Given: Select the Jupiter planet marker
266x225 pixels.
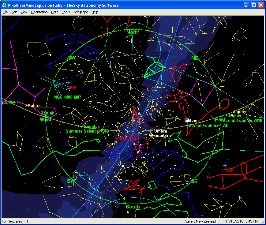Looking at the screenshot, I should [x=232, y=115].
